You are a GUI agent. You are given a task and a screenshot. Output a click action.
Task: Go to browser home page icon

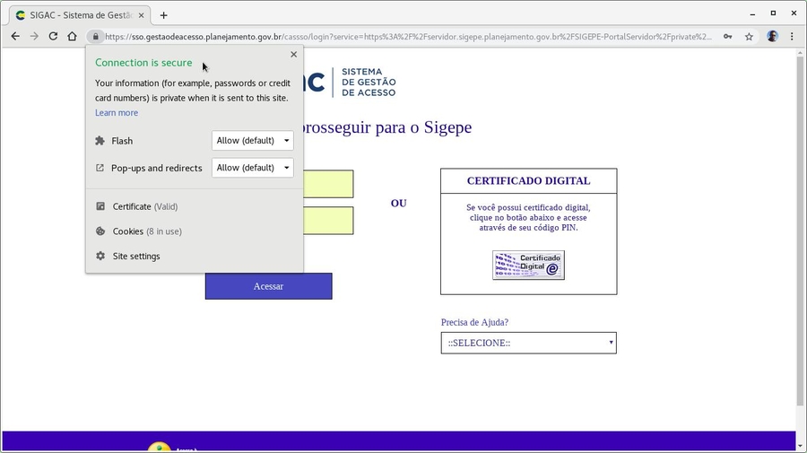[73, 37]
